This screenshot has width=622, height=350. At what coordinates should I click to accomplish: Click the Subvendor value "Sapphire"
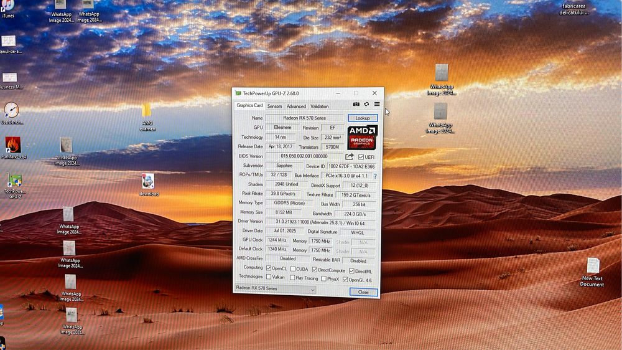point(284,166)
